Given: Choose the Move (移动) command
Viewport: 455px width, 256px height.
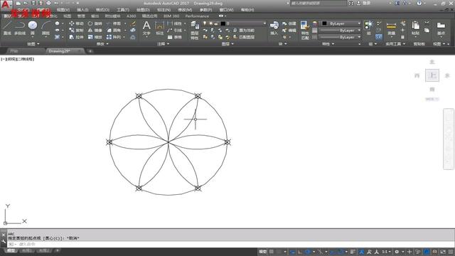Looking at the screenshot, I should (x=76, y=23).
